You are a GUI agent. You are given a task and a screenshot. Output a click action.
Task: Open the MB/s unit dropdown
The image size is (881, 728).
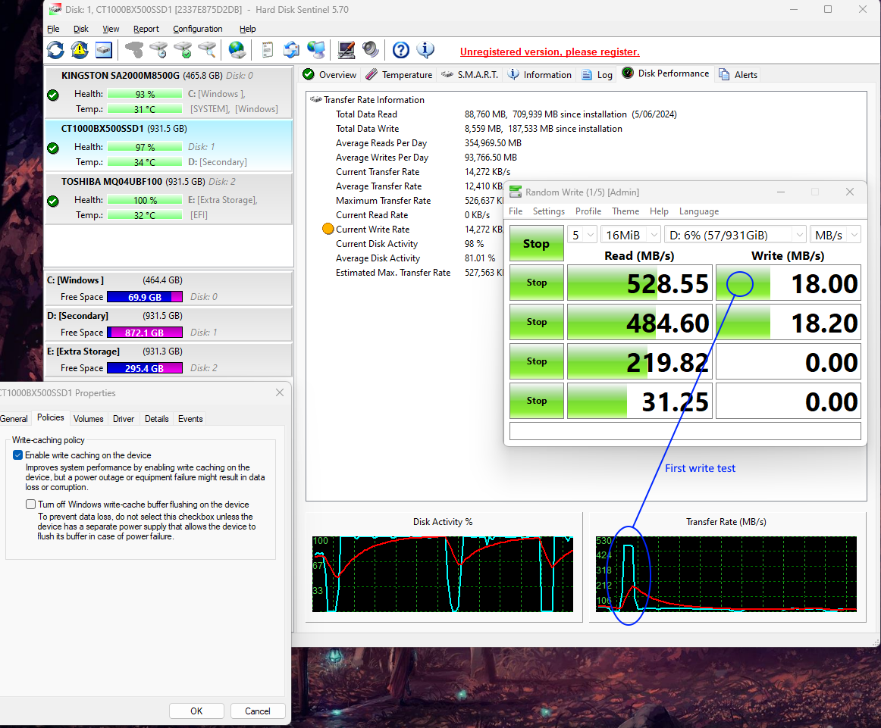coord(836,235)
